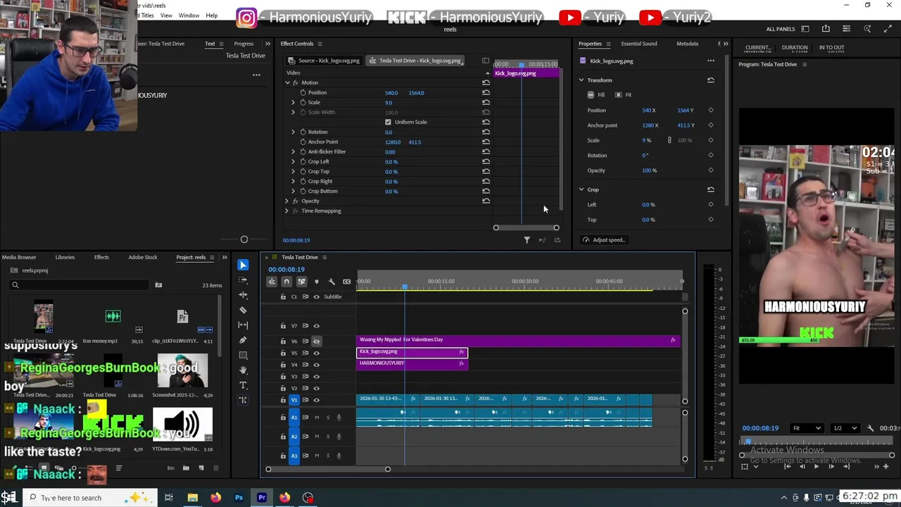The width and height of the screenshot is (901, 507).
Task: Collapse the Transform section in Properties
Action: (581, 80)
